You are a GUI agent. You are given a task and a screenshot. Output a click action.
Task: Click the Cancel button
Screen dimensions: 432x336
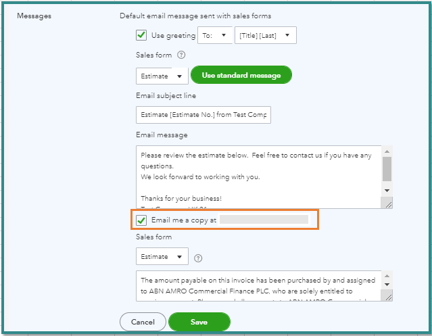143,322
